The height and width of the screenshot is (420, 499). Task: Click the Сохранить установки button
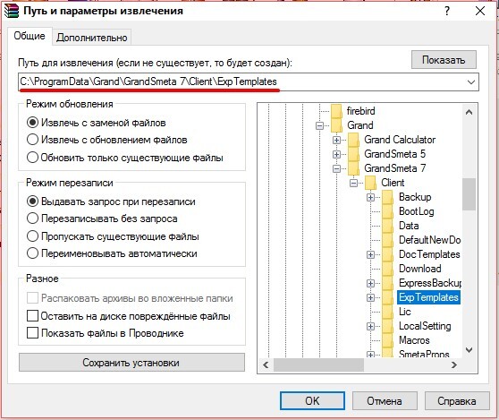coord(131,363)
